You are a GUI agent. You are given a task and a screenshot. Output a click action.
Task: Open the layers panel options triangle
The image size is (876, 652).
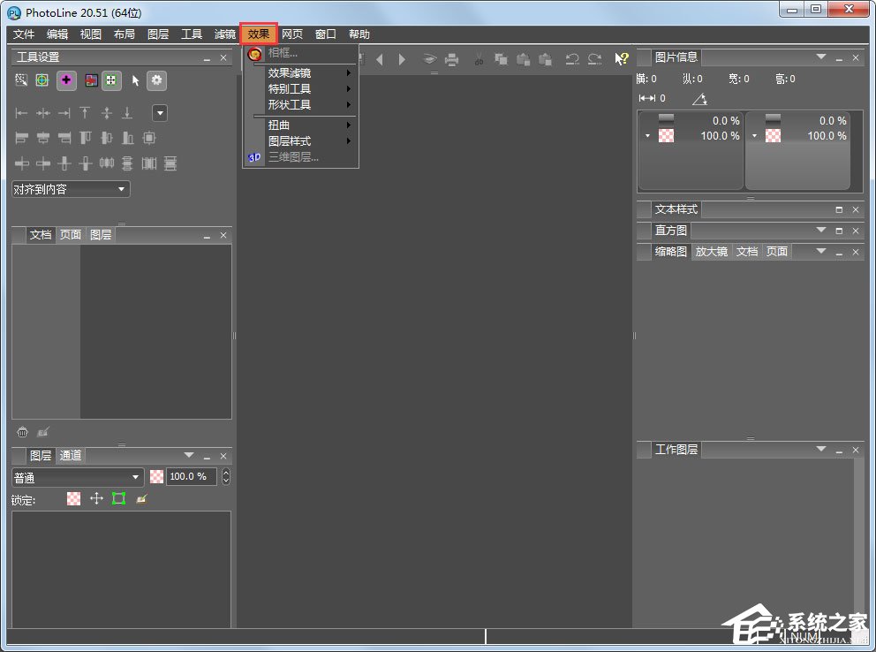pos(189,455)
